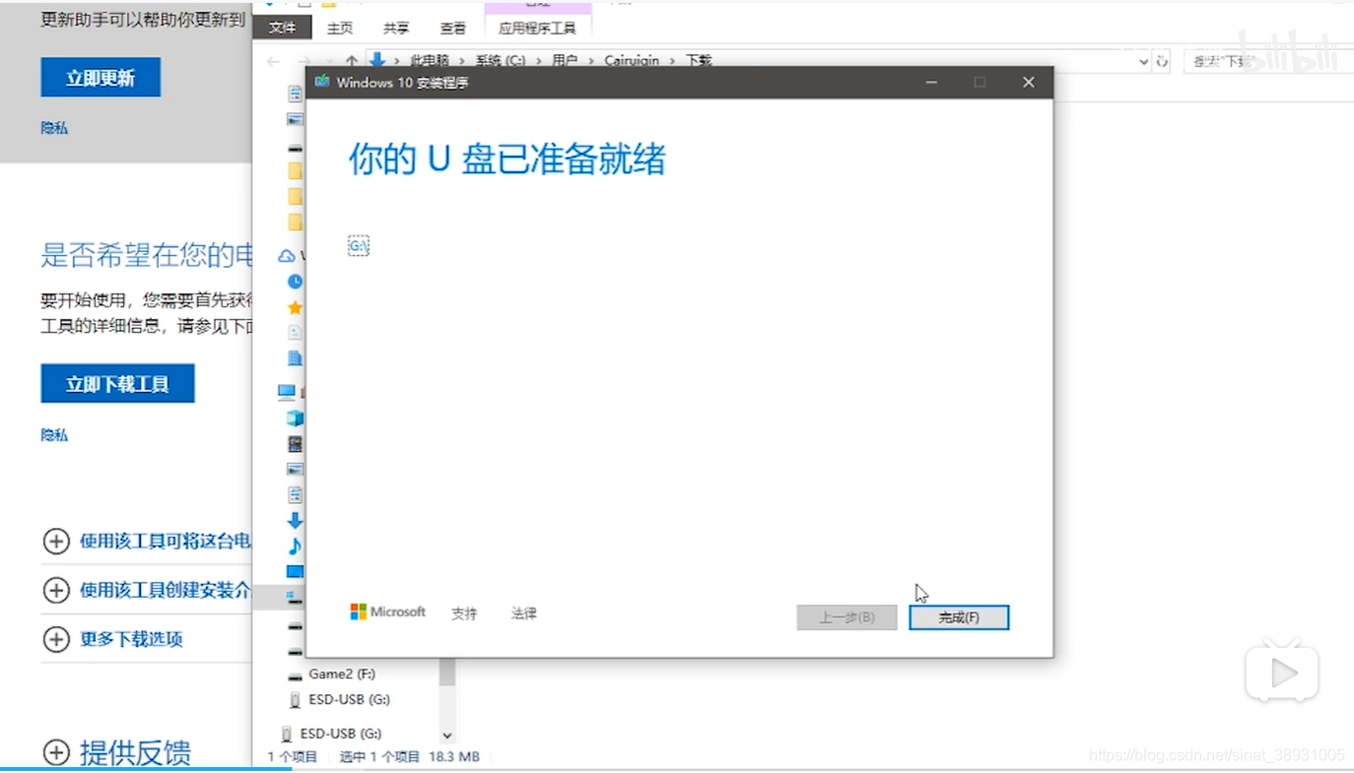Image resolution: width=1354 pixels, height=773 pixels.
Task: Click the back navigation arrow in File Explorer
Action: pos(273,60)
